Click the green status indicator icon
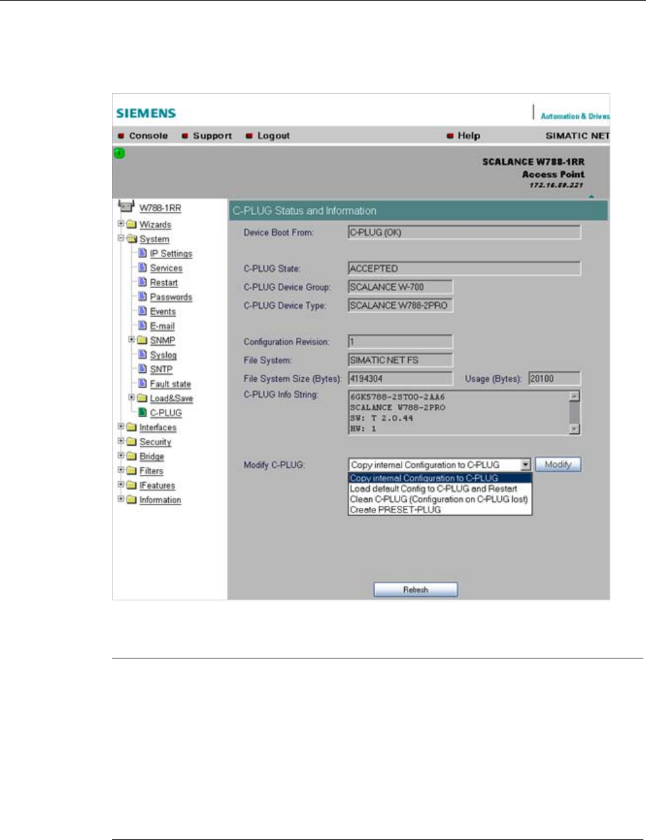Image resolution: width=646 pixels, height=840 pixels. [120, 153]
